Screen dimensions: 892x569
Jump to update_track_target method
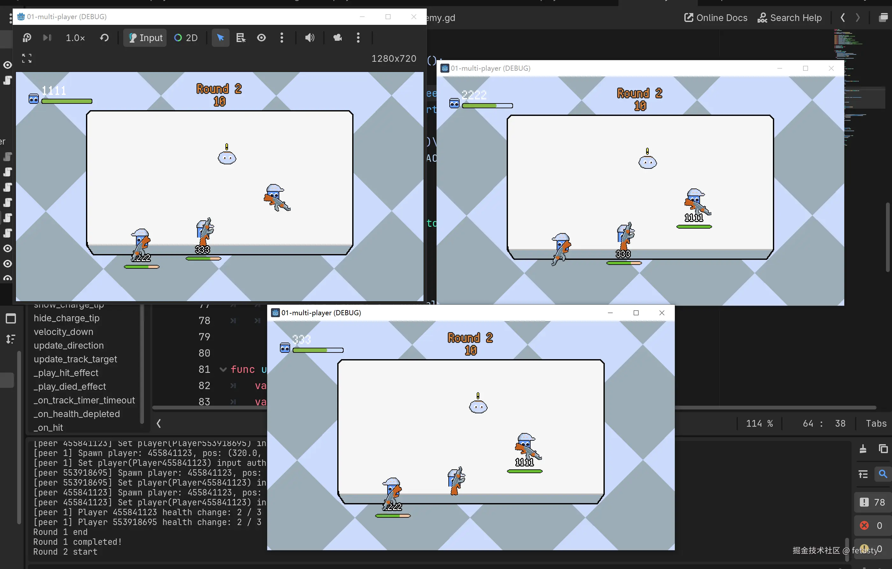[75, 359]
